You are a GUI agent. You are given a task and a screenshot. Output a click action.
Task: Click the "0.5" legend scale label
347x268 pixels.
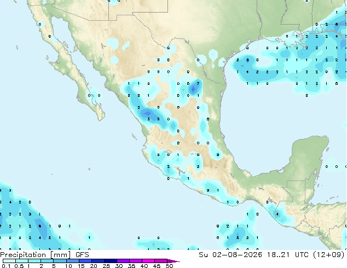point(19,266)
